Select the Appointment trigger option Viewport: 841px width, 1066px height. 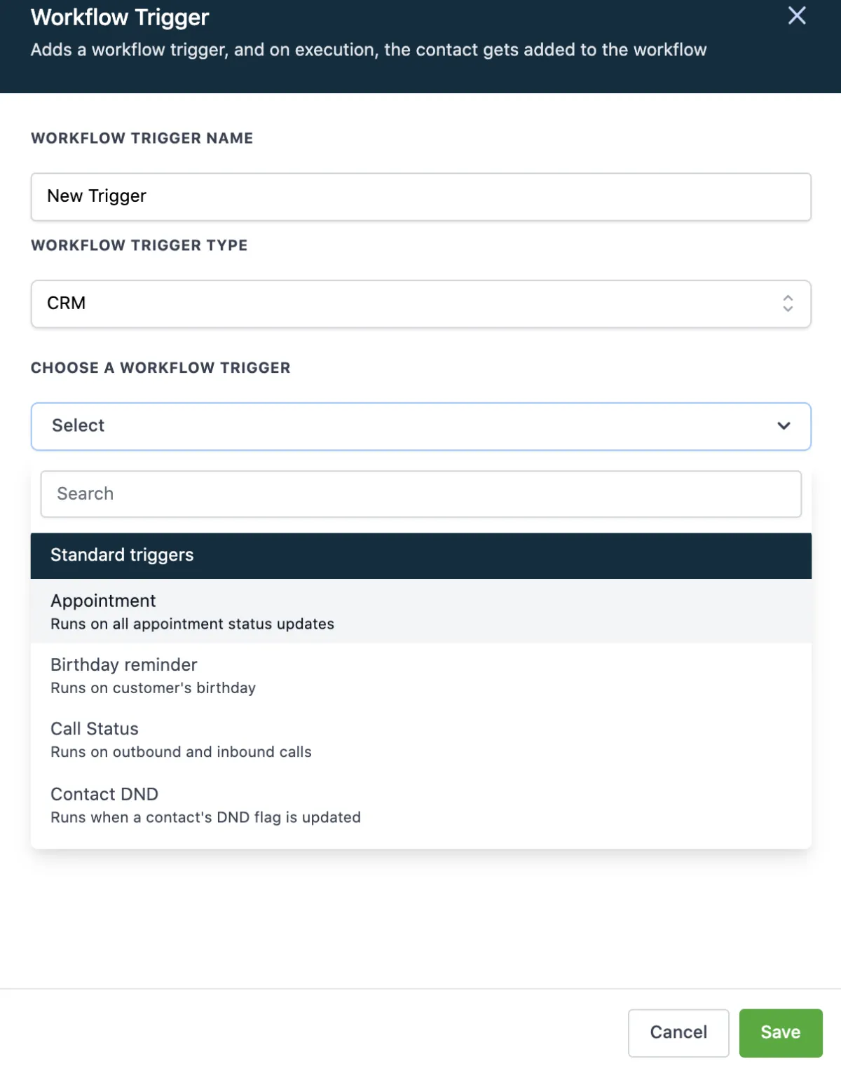coord(420,611)
